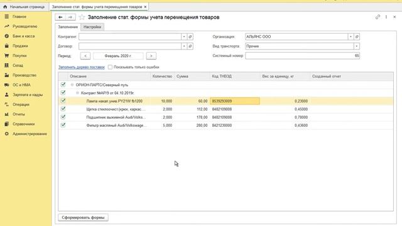Open the Договор dropdown arrow
The width and height of the screenshot is (402, 226).
point(184,46)
